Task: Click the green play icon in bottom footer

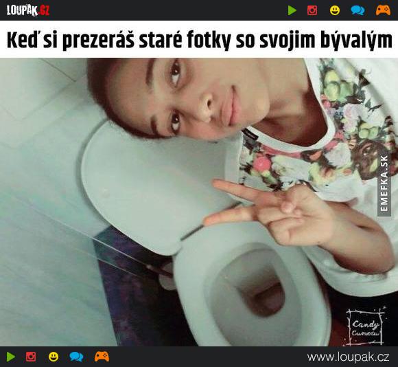Action: coord(11,357)
